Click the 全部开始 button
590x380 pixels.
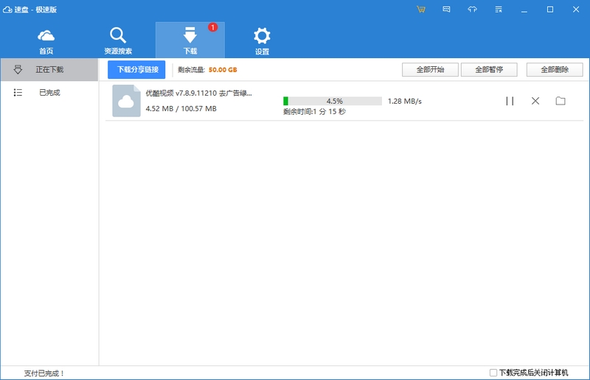click(430, 69)
